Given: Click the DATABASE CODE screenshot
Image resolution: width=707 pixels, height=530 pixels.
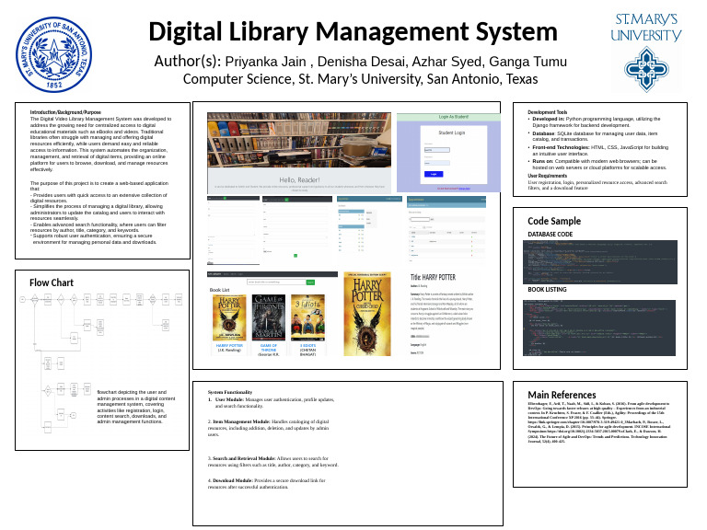Looking at the screenshot, I should 599,262.
